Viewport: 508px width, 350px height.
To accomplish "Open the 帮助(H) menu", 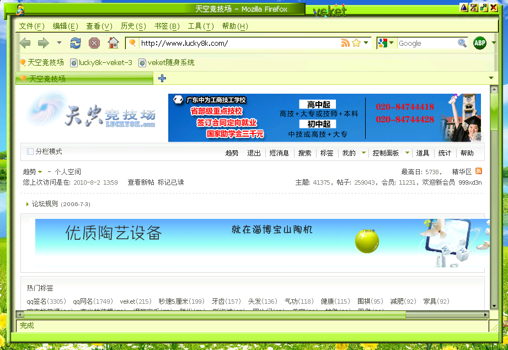I will click(x=235, y=26).
